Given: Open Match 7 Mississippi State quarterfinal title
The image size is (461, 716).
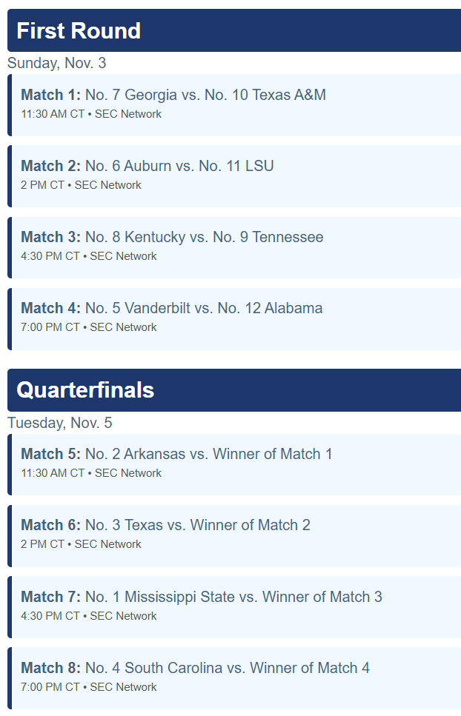Looking at the screenshot, I should coord(202,597).
